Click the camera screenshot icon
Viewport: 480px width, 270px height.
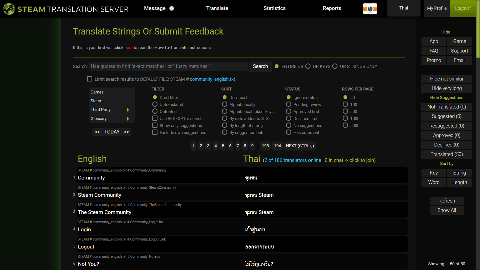pyautogui.click(x=370, y=8)
